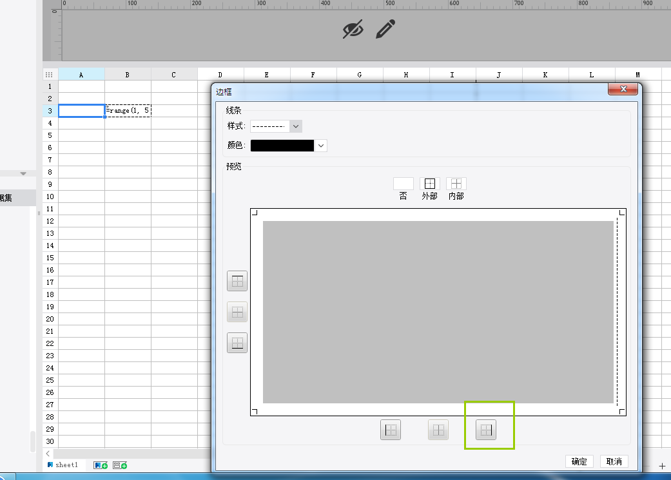Click the panel splitter handle beside row 11
The height and width of the screenshot is (480, 671).
[x=39, y=213]
